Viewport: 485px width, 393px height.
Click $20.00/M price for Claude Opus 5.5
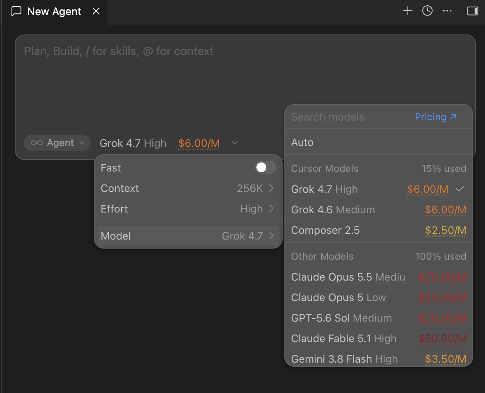pos(442,277)
